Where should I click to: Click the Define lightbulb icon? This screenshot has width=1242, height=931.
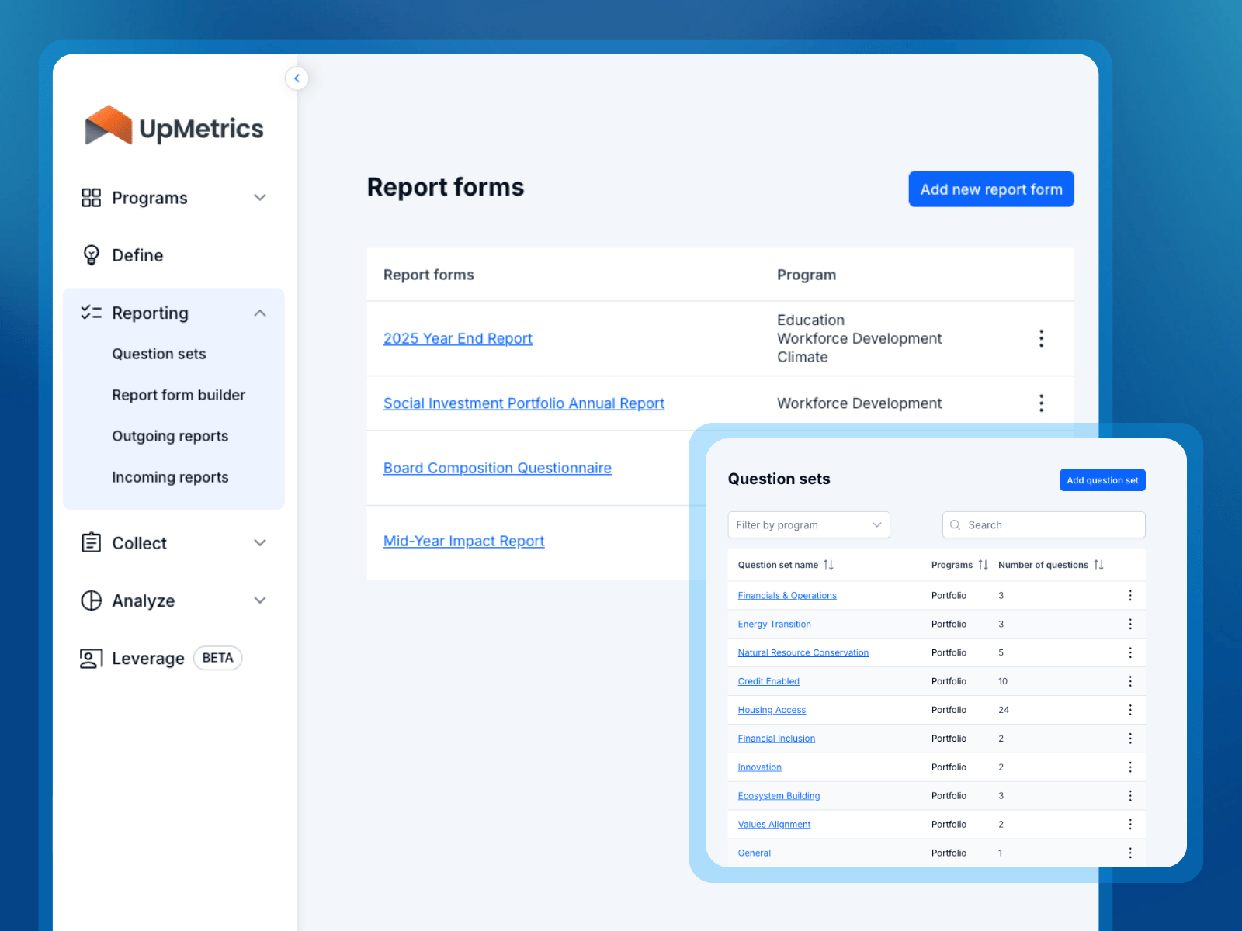pos(91,255)
